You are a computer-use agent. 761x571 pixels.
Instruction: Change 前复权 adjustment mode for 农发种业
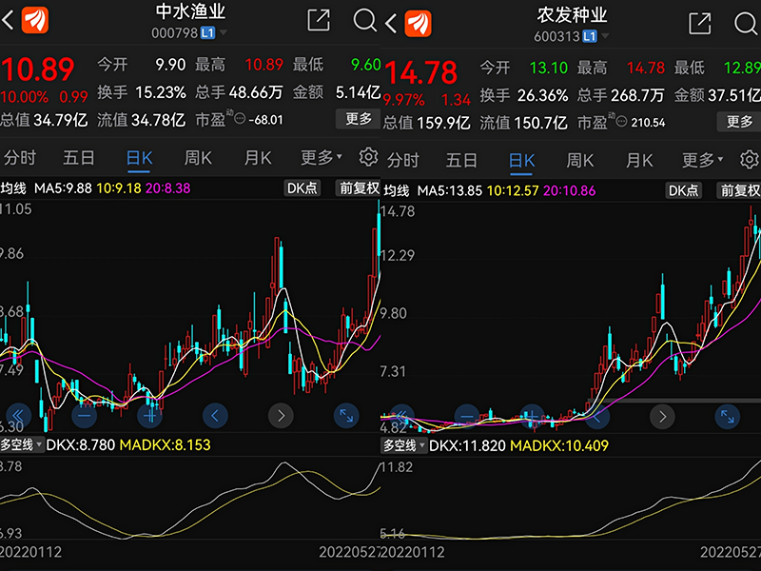739,190
